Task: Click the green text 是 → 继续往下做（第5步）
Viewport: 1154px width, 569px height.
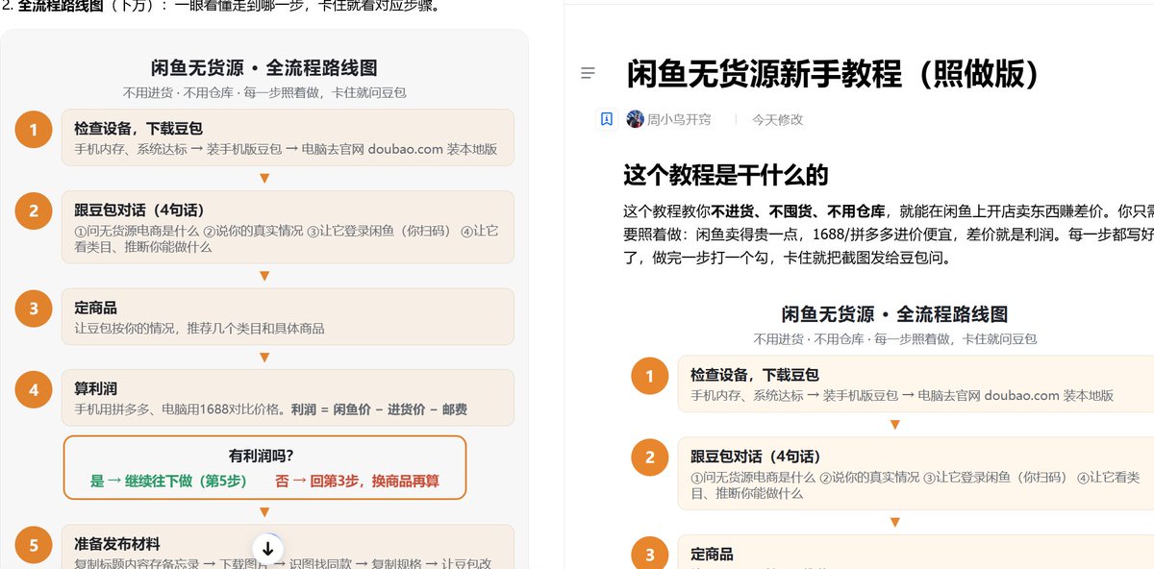Action: pos(168,481)
